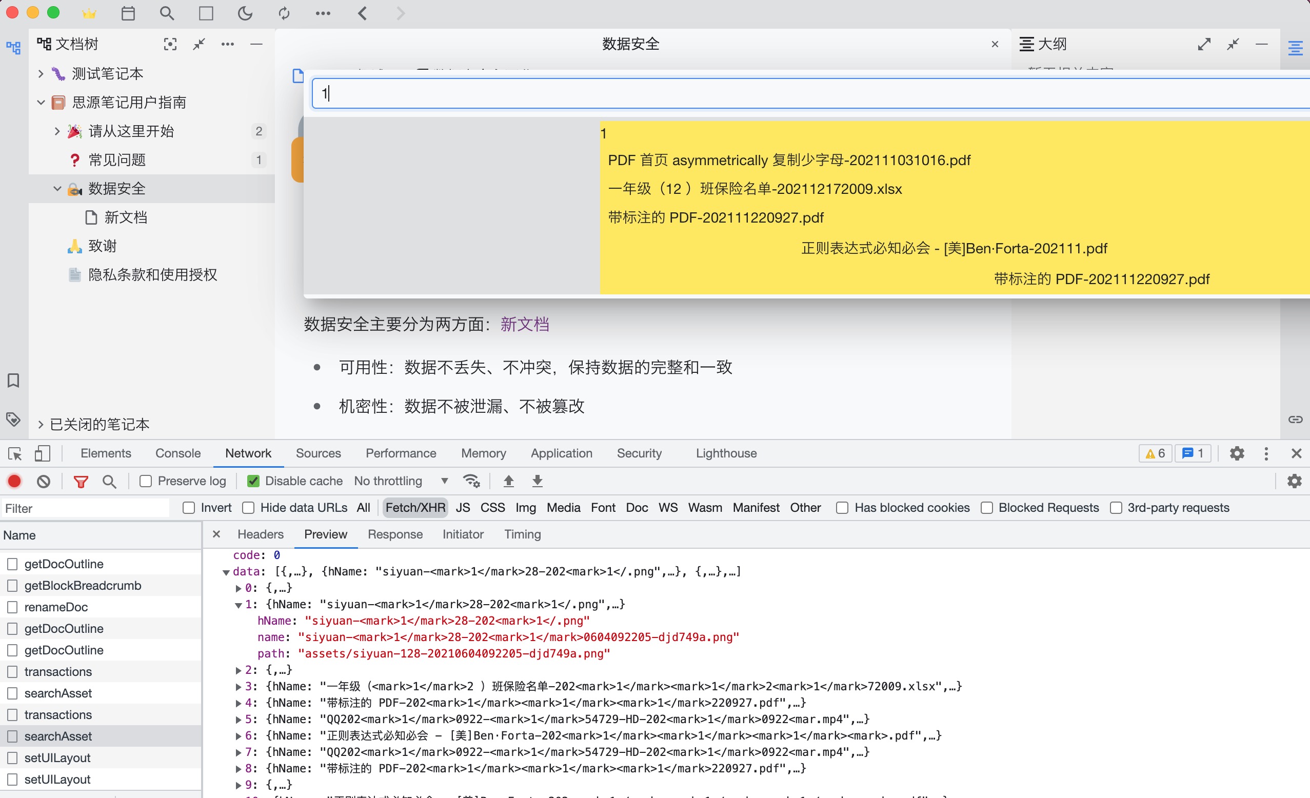Collapse all using the 文档树 collapse icon
This screenshot has width=1310, height=798.
click(199, 44)
